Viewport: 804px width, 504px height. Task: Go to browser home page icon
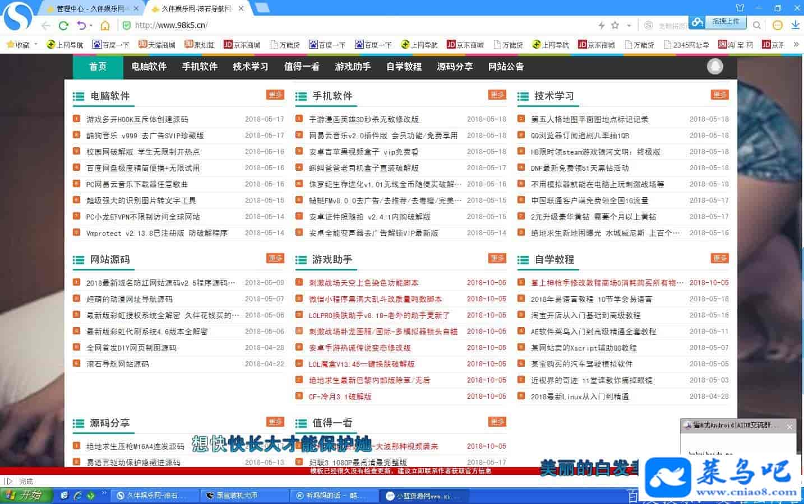105,25
